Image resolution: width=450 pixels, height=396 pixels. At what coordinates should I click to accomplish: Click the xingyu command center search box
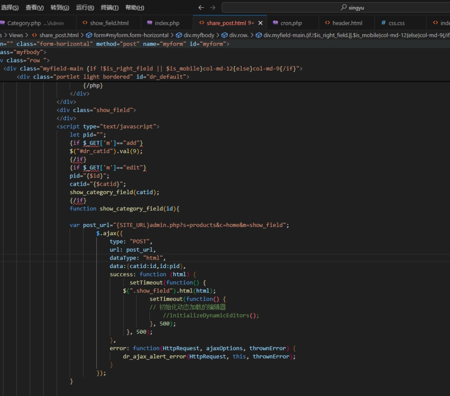click(x=336, y=8)
